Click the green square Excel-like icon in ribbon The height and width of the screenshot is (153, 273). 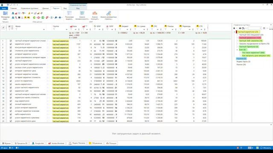43,17
